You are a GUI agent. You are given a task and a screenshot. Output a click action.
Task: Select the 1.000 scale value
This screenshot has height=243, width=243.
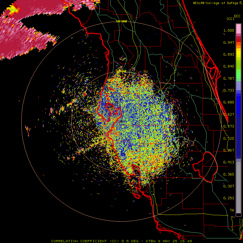tap(229, 30)
